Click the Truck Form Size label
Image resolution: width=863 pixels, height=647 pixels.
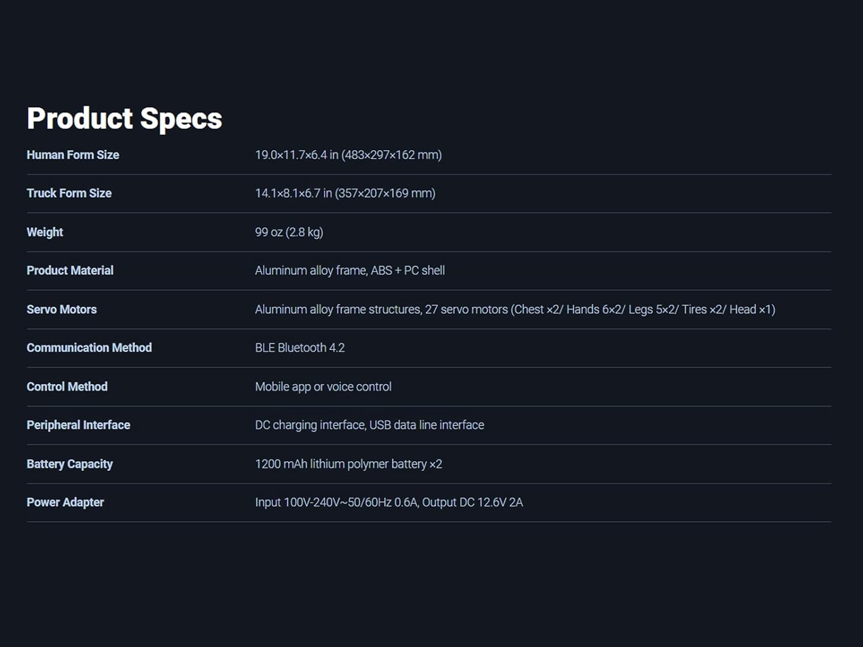[69, 193]
